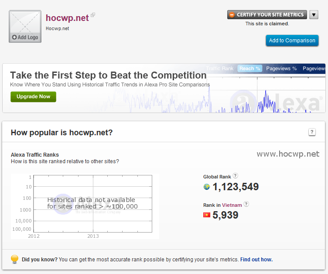Click help icon next to Rank in Vietnam
The image size is (328, 274).
pos(246,204)
